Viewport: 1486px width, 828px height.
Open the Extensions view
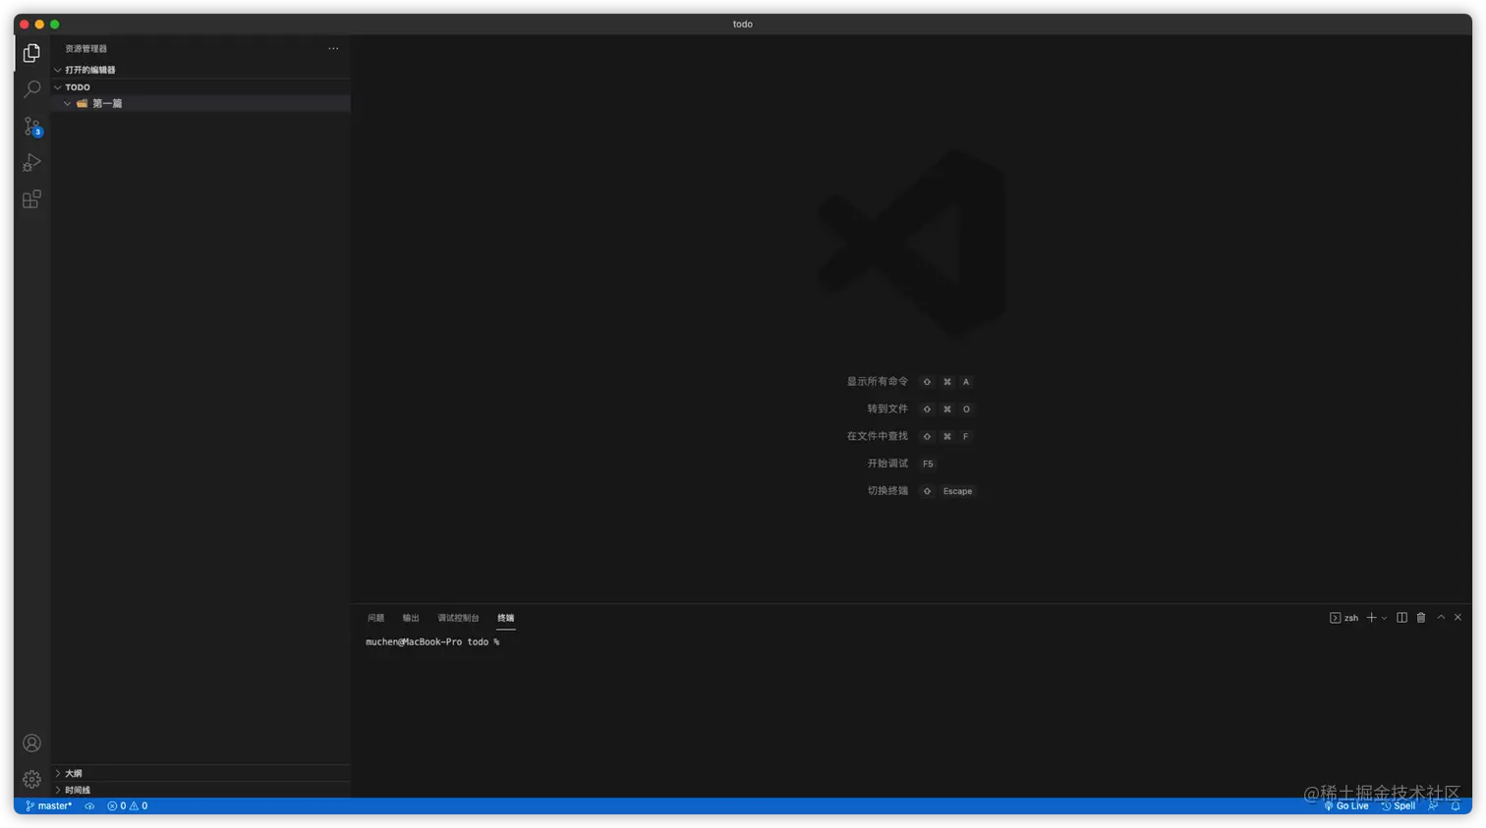(x=31, y=199)
